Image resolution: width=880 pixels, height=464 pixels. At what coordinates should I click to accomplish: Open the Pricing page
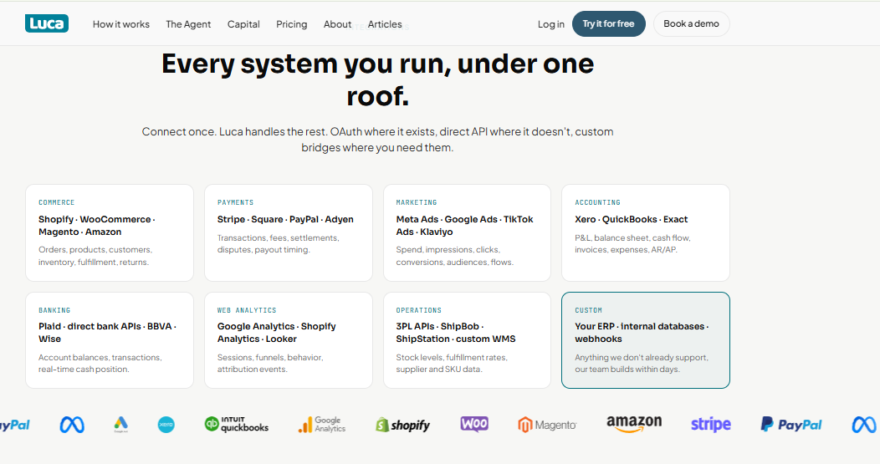(291, 24)
